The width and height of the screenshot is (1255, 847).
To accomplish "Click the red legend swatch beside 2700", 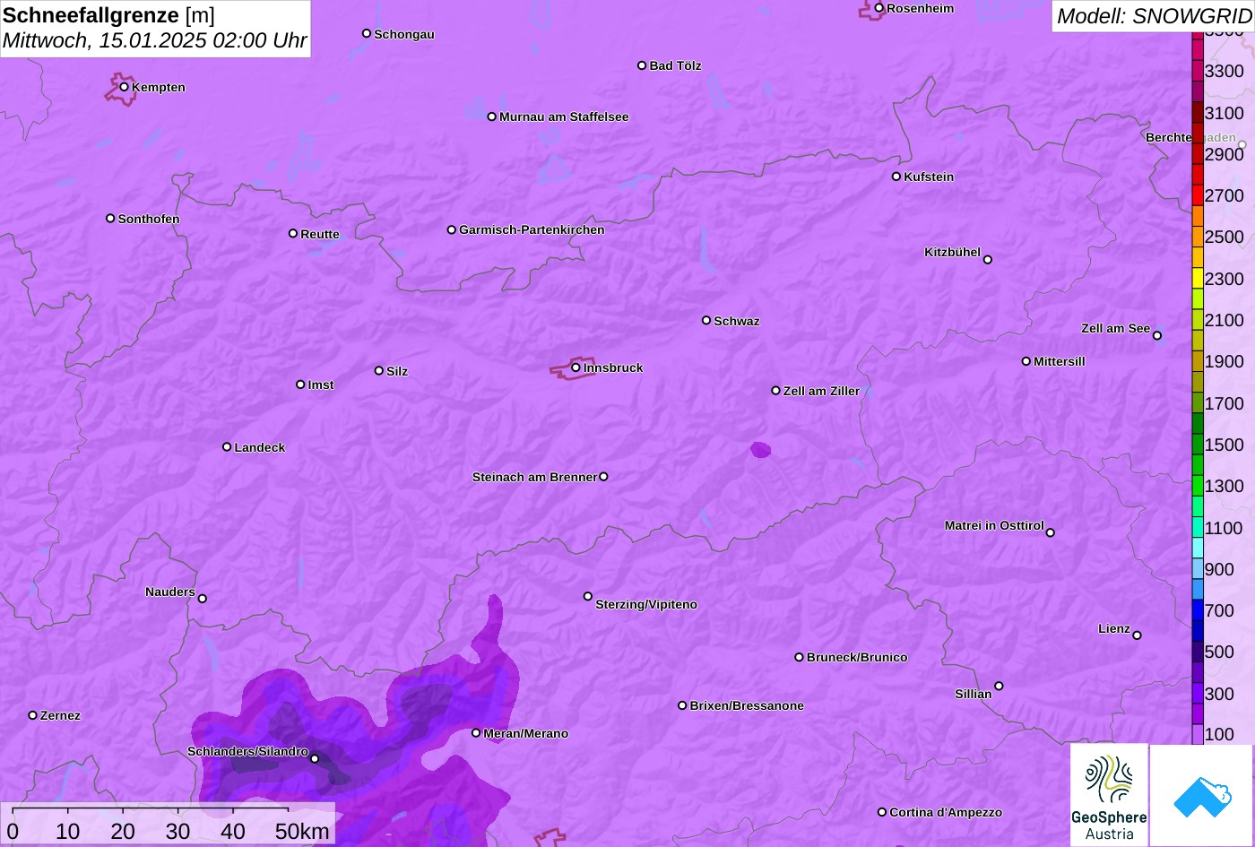I will (1198, 195).
